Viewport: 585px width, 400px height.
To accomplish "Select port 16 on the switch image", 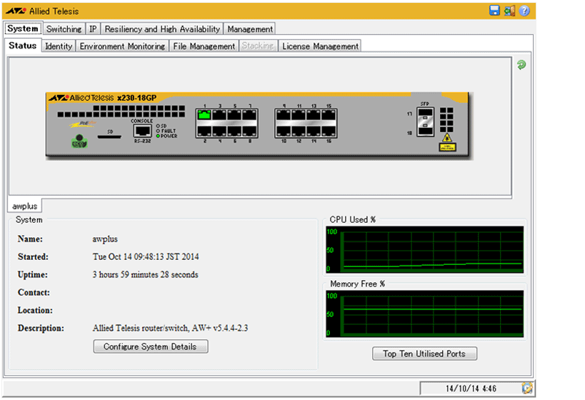I will tap(329, 131).
